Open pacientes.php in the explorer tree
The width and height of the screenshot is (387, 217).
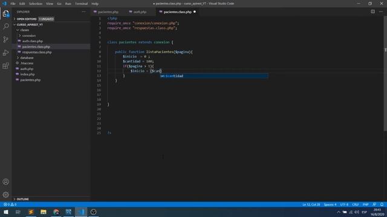pyautogui.click(x=30, y=80)
